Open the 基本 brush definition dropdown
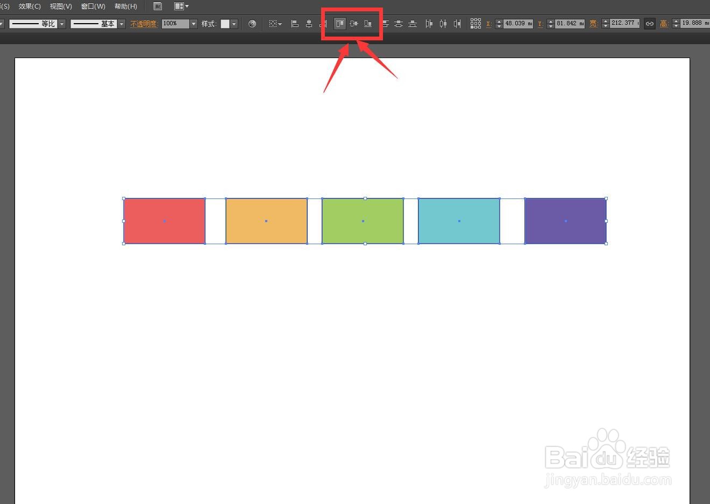 tap(121, 23)
